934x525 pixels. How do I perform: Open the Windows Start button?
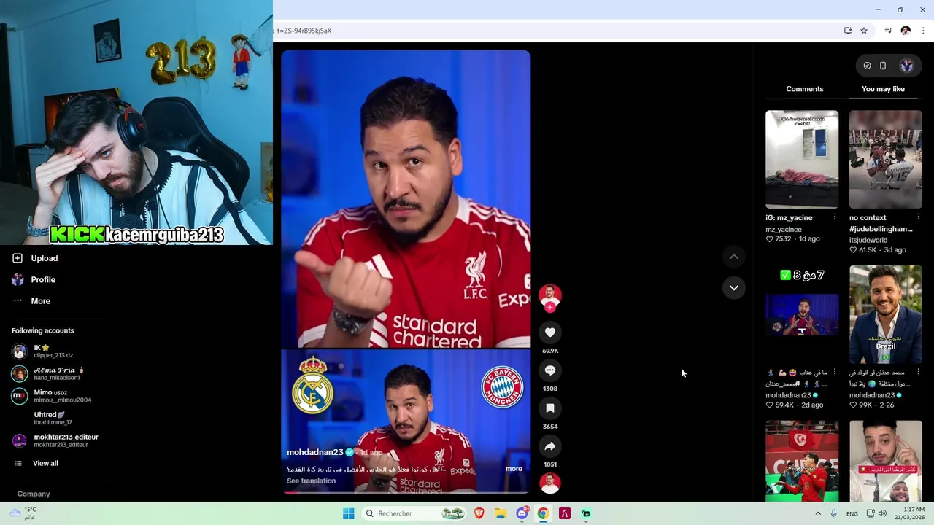(x=349, y=513)
